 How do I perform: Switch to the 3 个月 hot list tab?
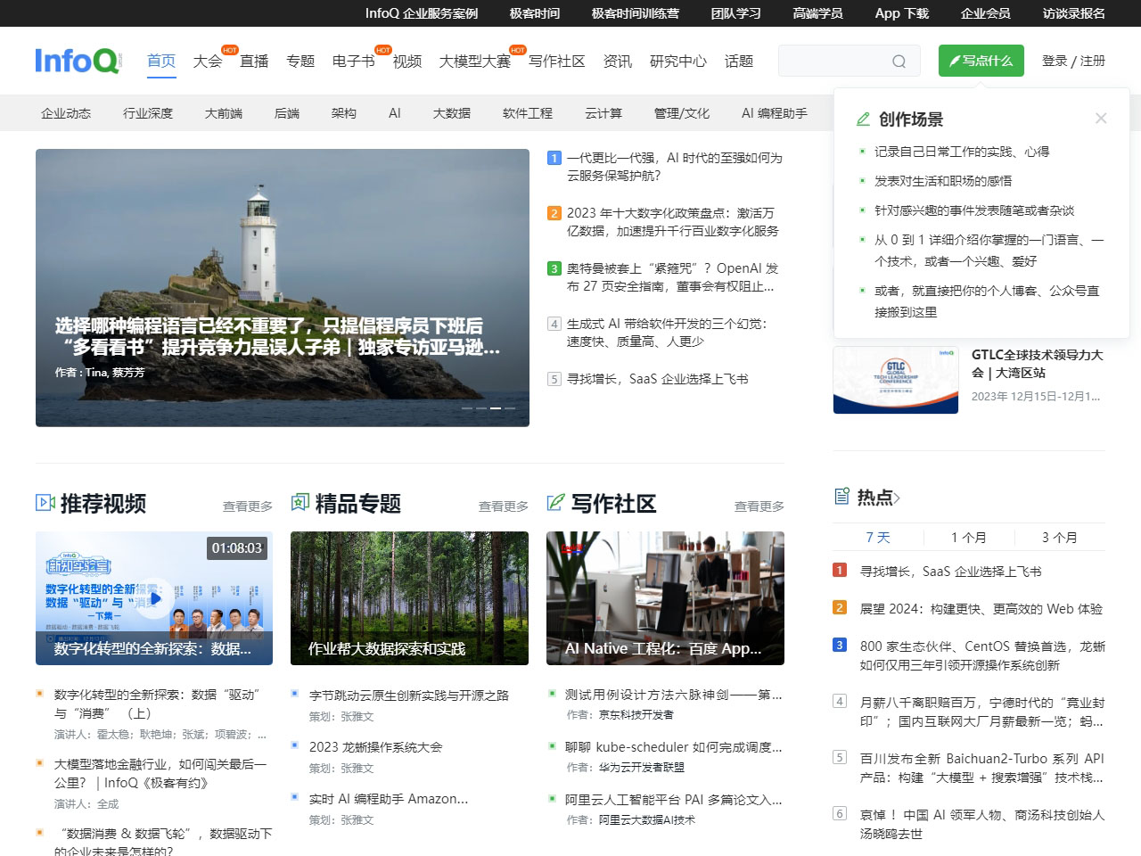pos(1057,537)
